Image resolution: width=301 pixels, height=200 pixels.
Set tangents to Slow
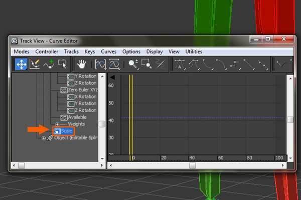(x=221, y=64)
